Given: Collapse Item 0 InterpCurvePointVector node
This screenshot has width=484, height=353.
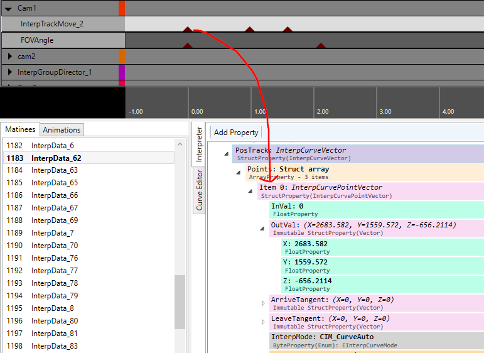Looking at the screenshot, I should [x=250, y=191].
